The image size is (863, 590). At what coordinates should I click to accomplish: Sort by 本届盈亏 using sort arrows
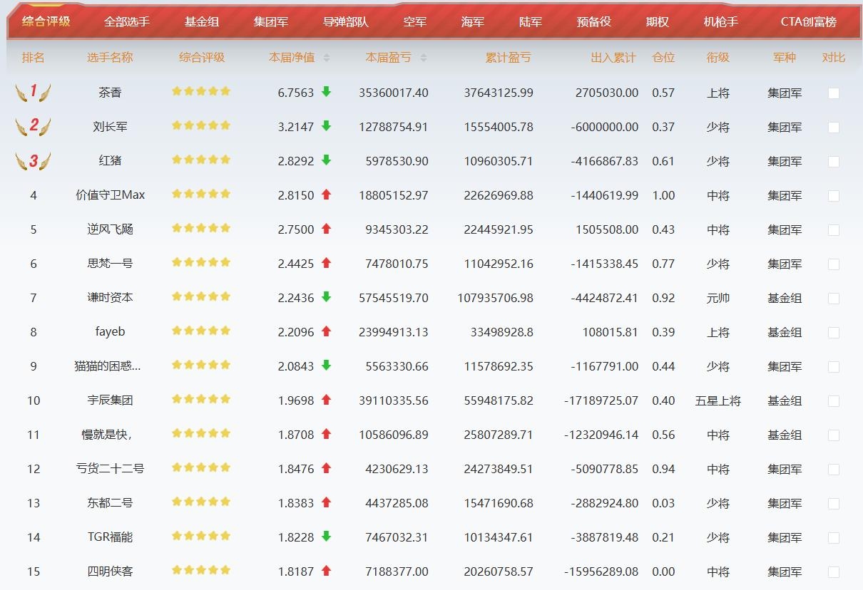click(424, 58)
